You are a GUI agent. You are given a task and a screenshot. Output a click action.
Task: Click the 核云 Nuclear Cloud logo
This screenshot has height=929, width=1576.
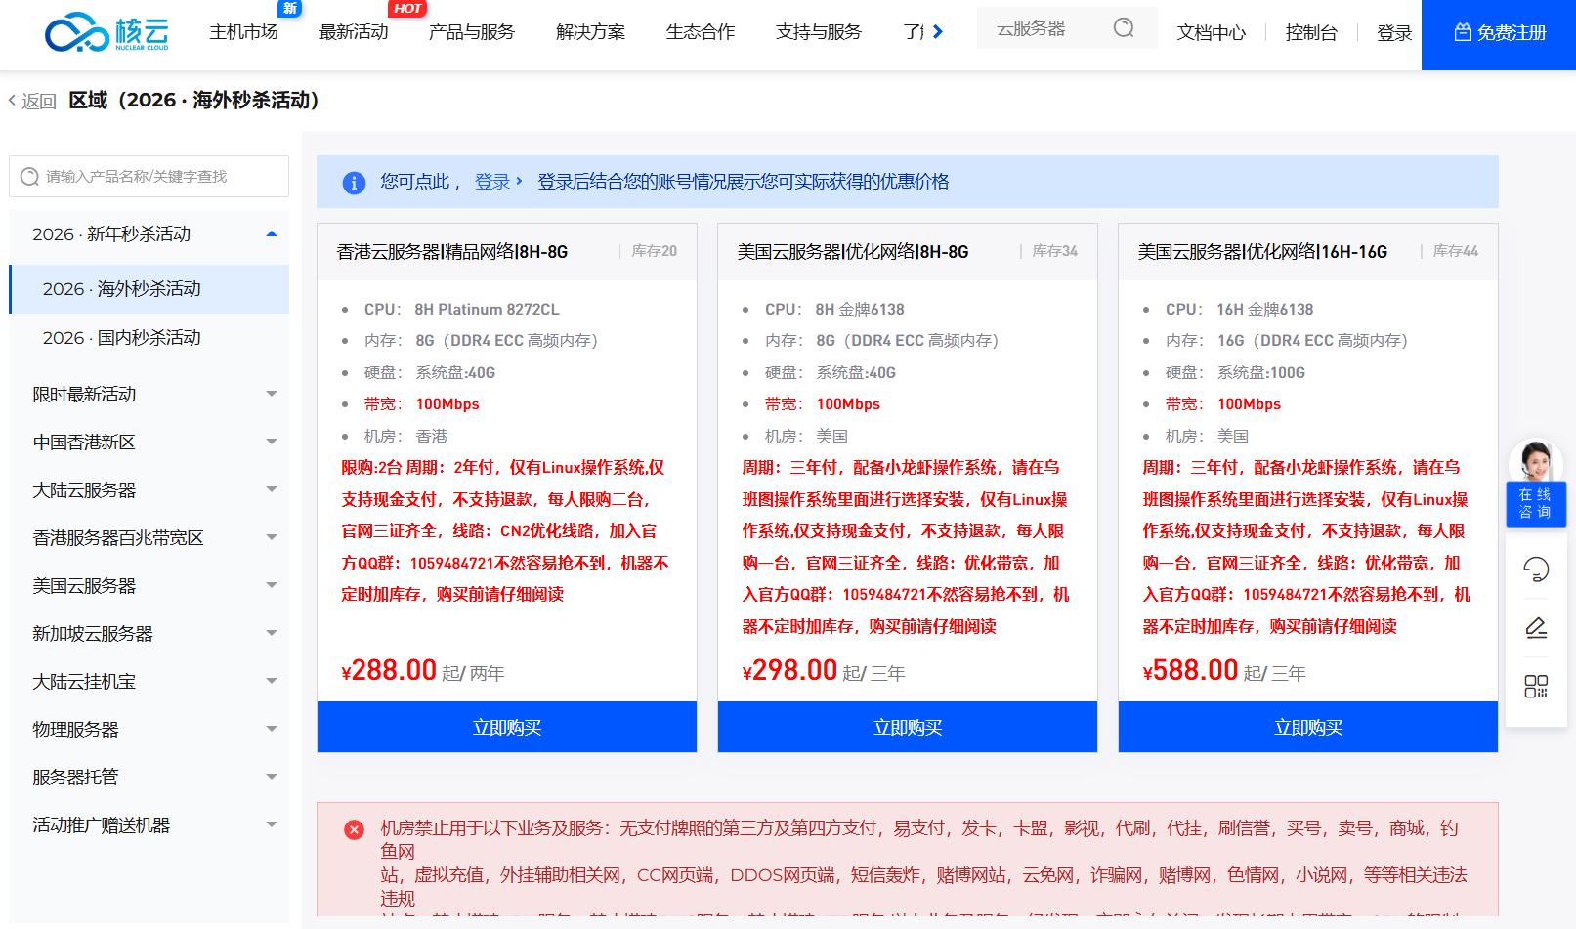[x=106, y=32]
